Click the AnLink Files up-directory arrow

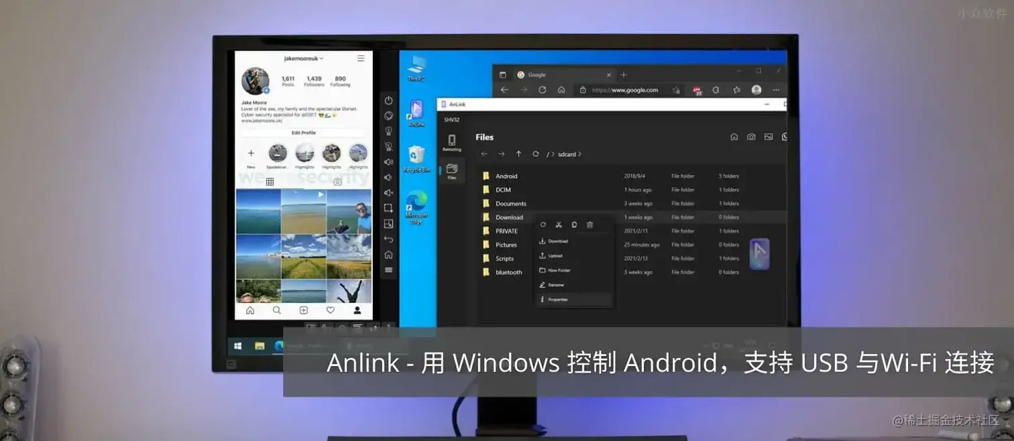coord(518,154)
